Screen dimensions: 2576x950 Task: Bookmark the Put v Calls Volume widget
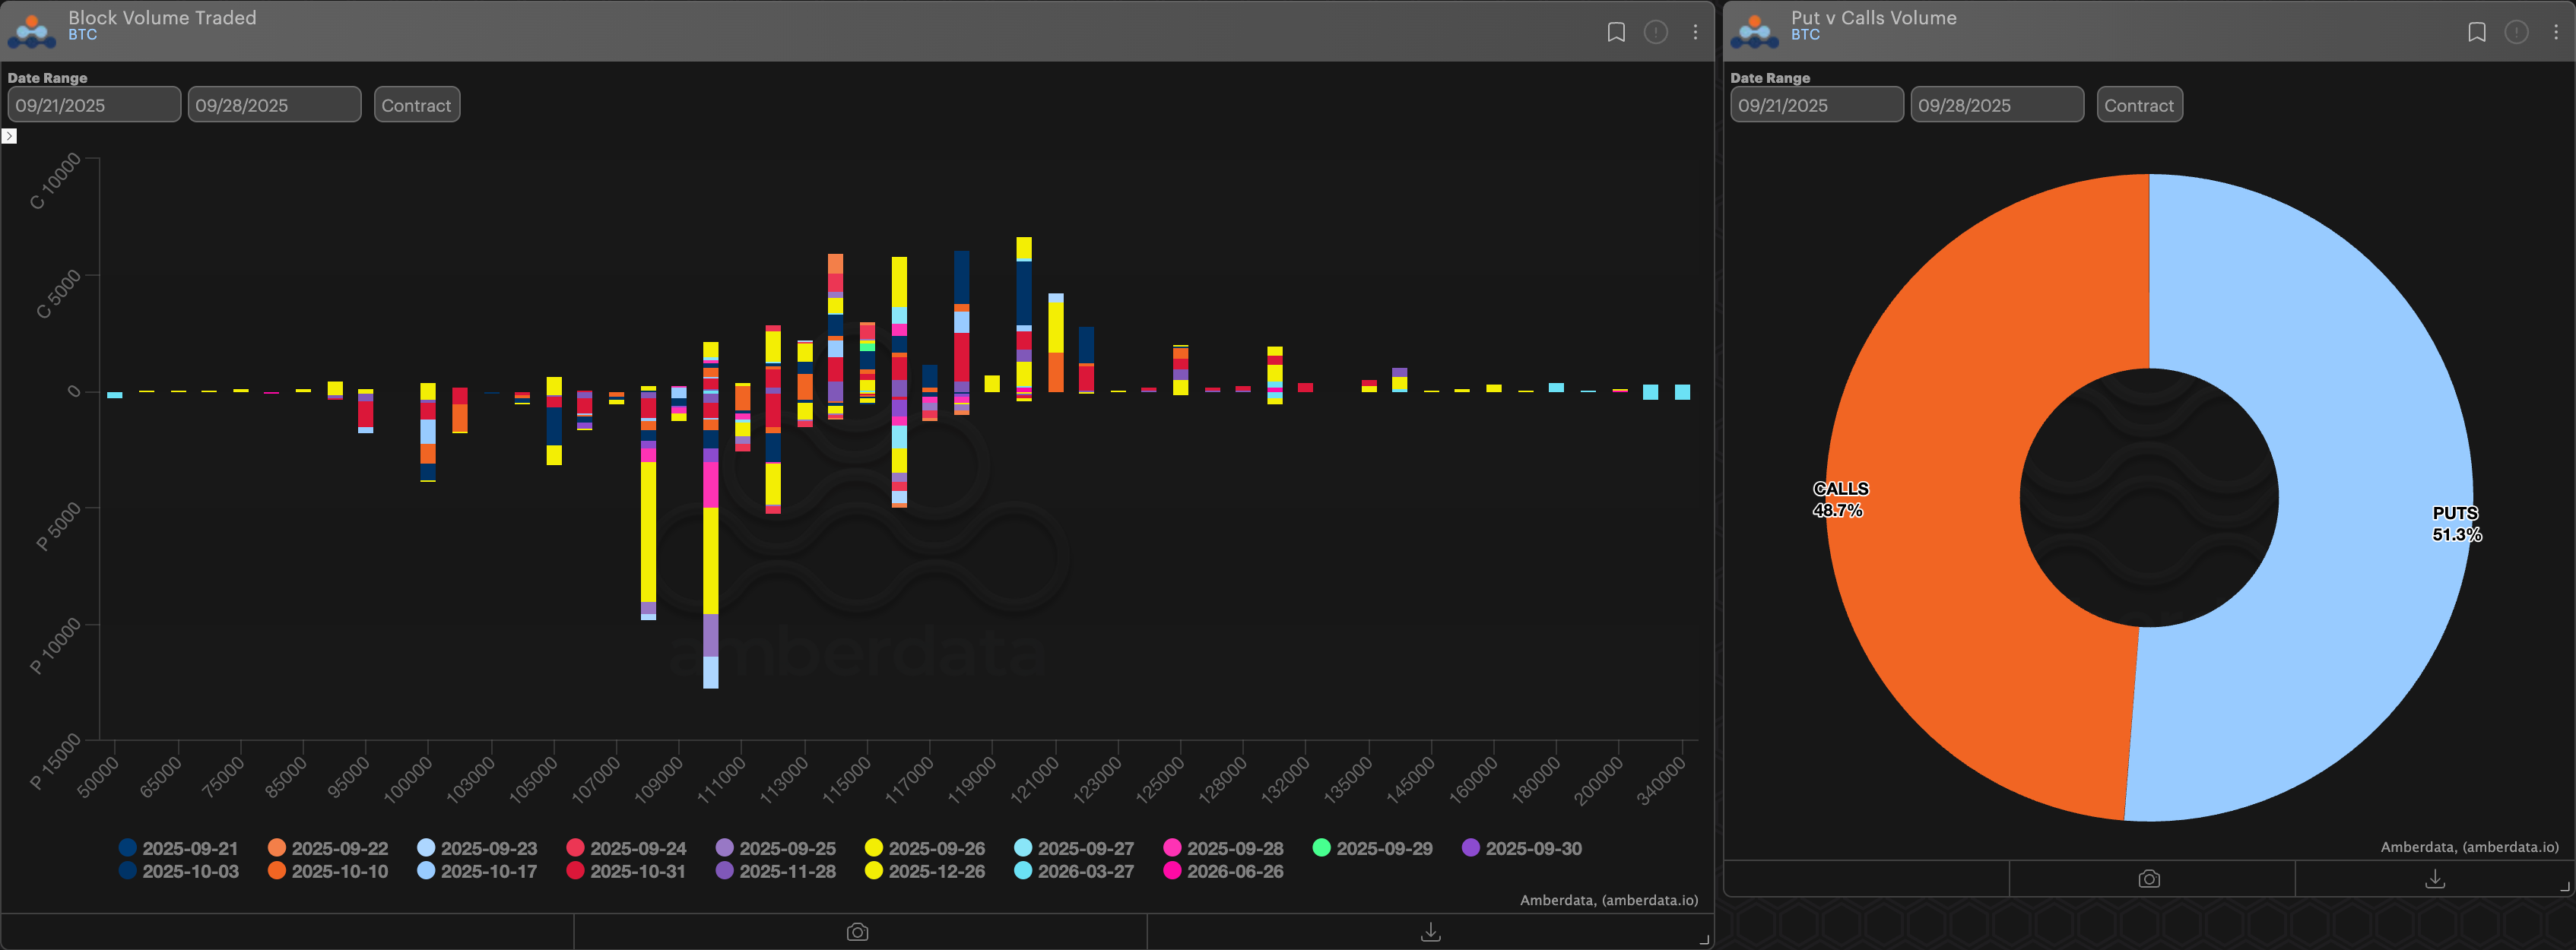click(2476, 32)
